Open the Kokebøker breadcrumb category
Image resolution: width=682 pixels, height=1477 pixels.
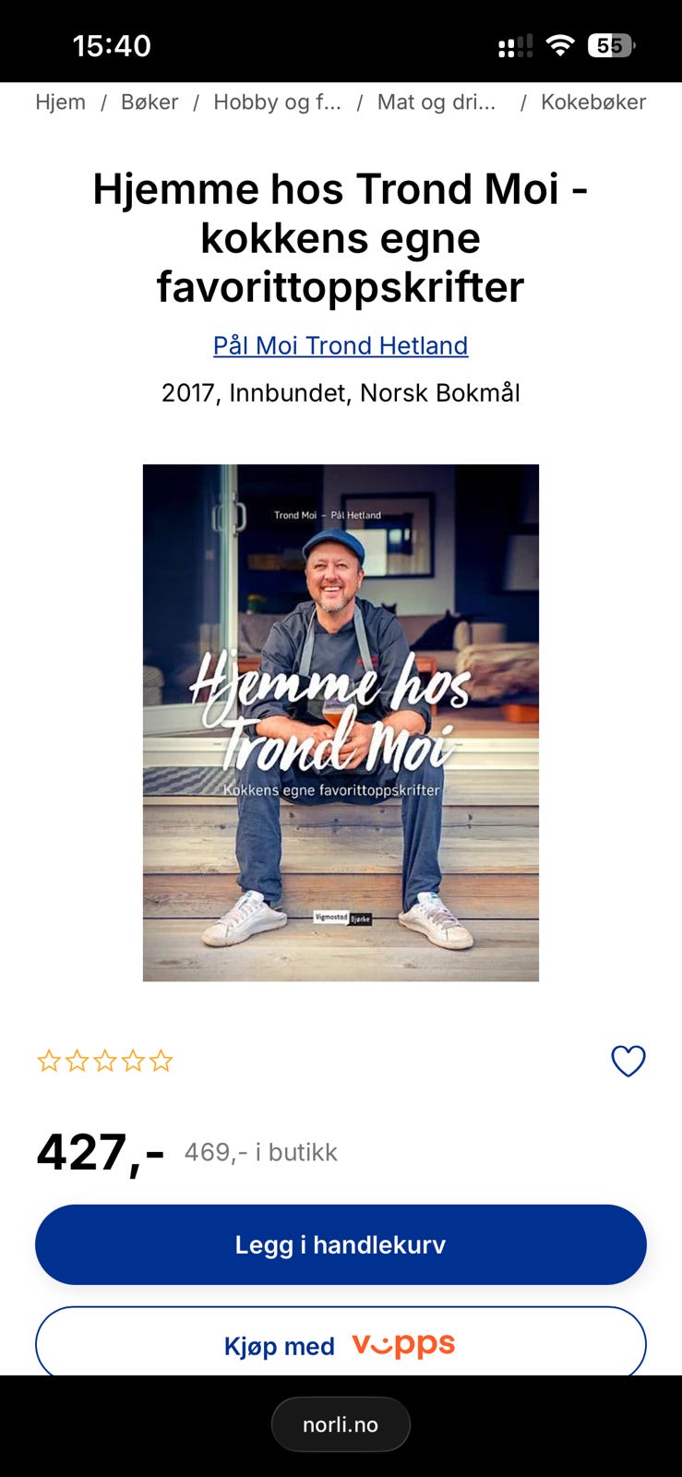click(x=593, y=102)
